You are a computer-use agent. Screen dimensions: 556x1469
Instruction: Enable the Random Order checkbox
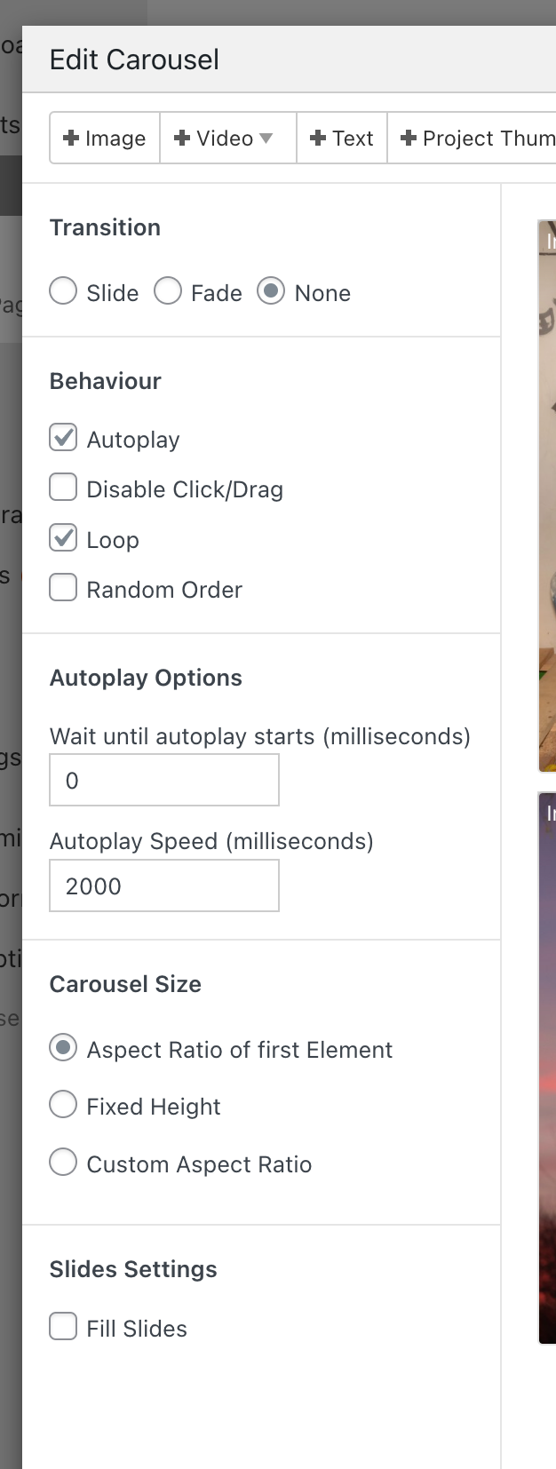(x=63, y=587)
